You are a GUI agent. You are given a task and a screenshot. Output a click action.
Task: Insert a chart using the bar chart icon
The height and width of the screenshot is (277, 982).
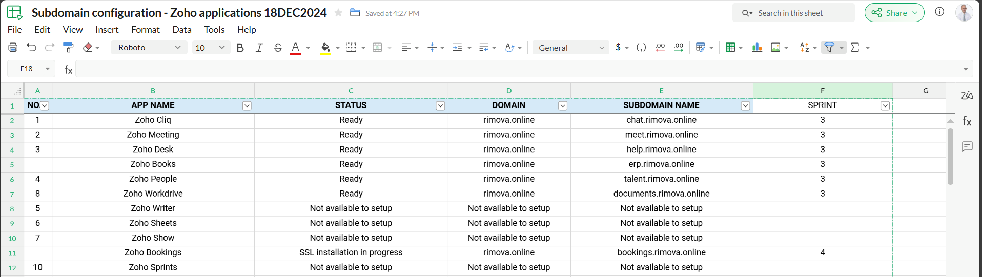tap(756, 48)
